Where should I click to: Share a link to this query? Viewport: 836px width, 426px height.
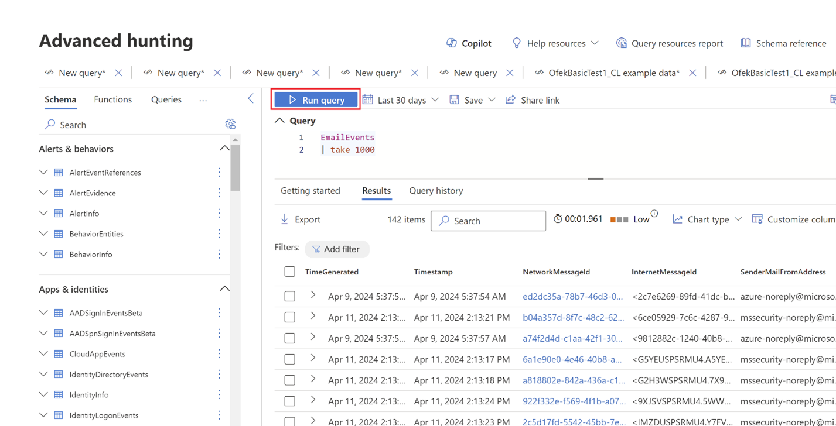[532, 99]
